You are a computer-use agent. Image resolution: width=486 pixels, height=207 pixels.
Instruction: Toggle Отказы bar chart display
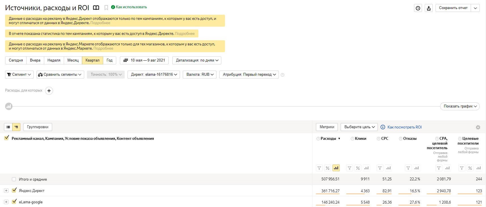tap(416, 168)
